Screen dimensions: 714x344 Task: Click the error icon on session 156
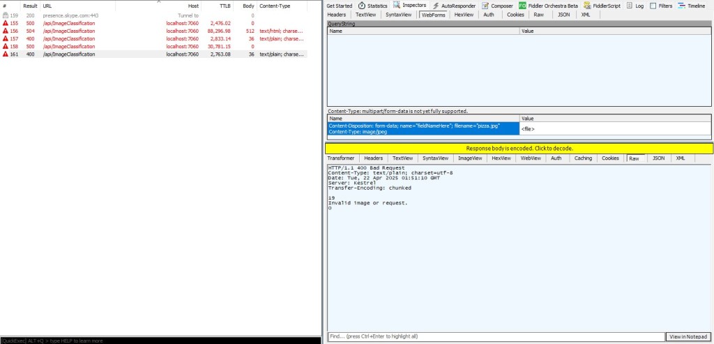(x=5, y=31)
